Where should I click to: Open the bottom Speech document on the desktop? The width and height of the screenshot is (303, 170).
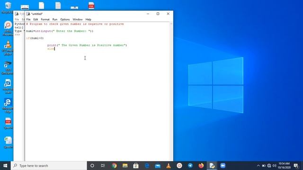(8, 143)
